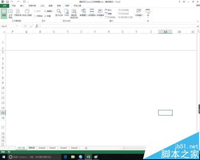200x160 pixels.
Task: Click the vertical scrollbar thumb
Action: point(199,109)
